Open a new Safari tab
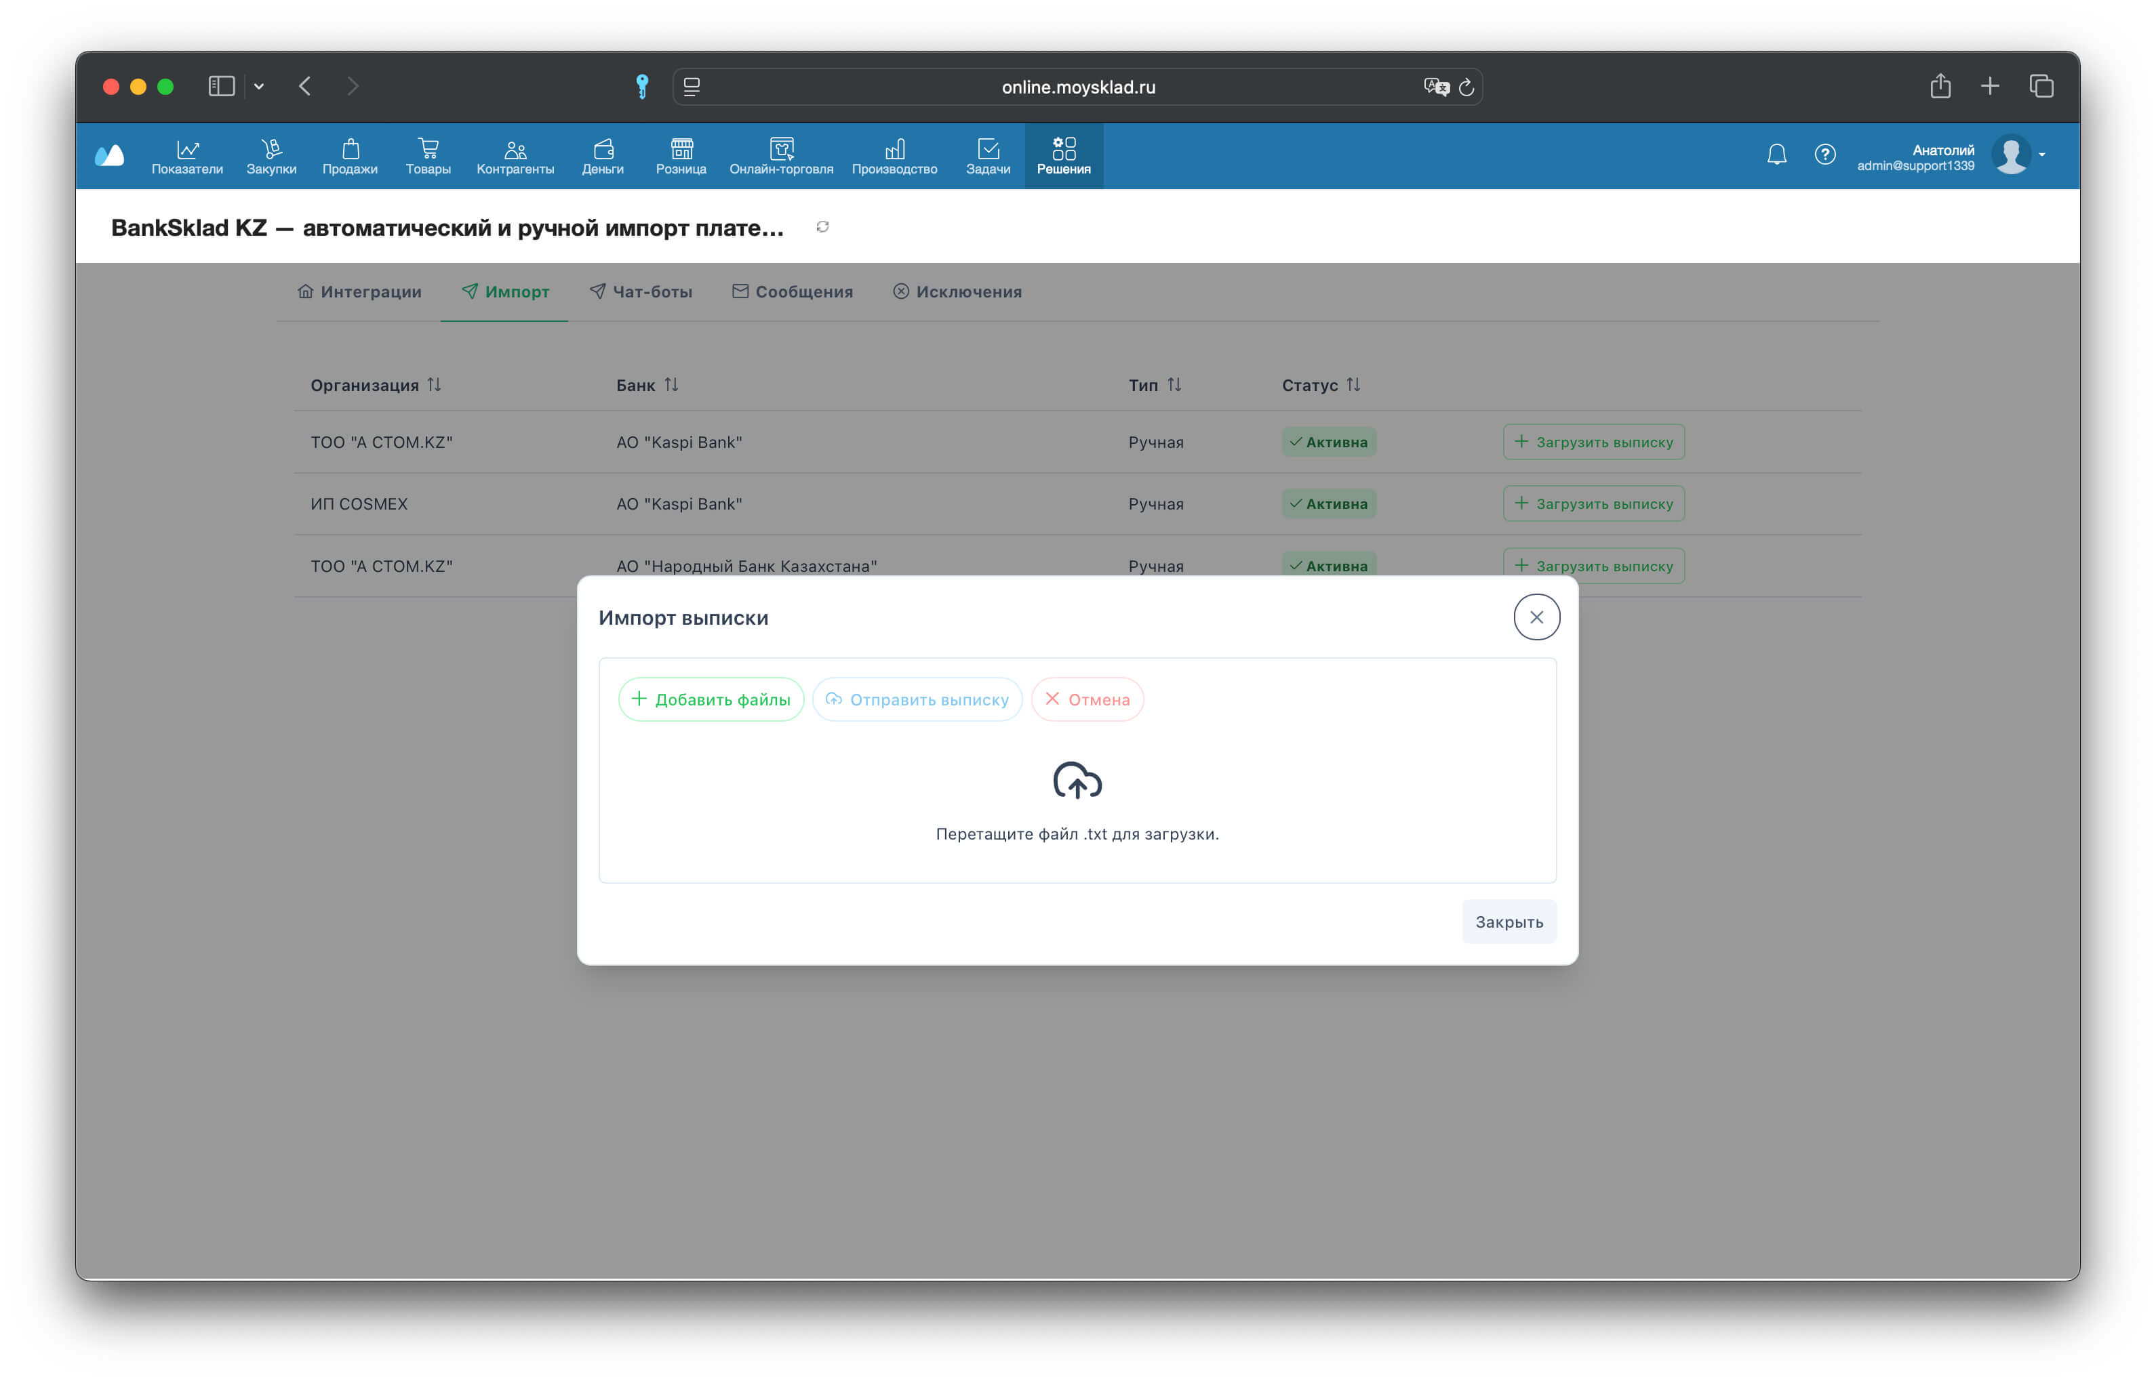The width and height of the screenshot is (2156, 1381). pyautogui.click(x=1990, y=86)
